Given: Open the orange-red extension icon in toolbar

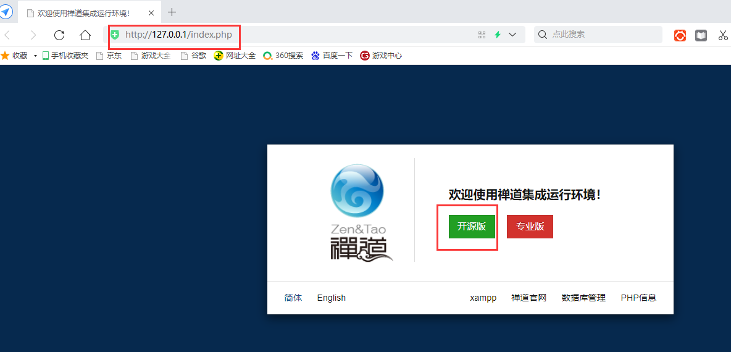Looking at the screenshot, I should pos(680,35).
